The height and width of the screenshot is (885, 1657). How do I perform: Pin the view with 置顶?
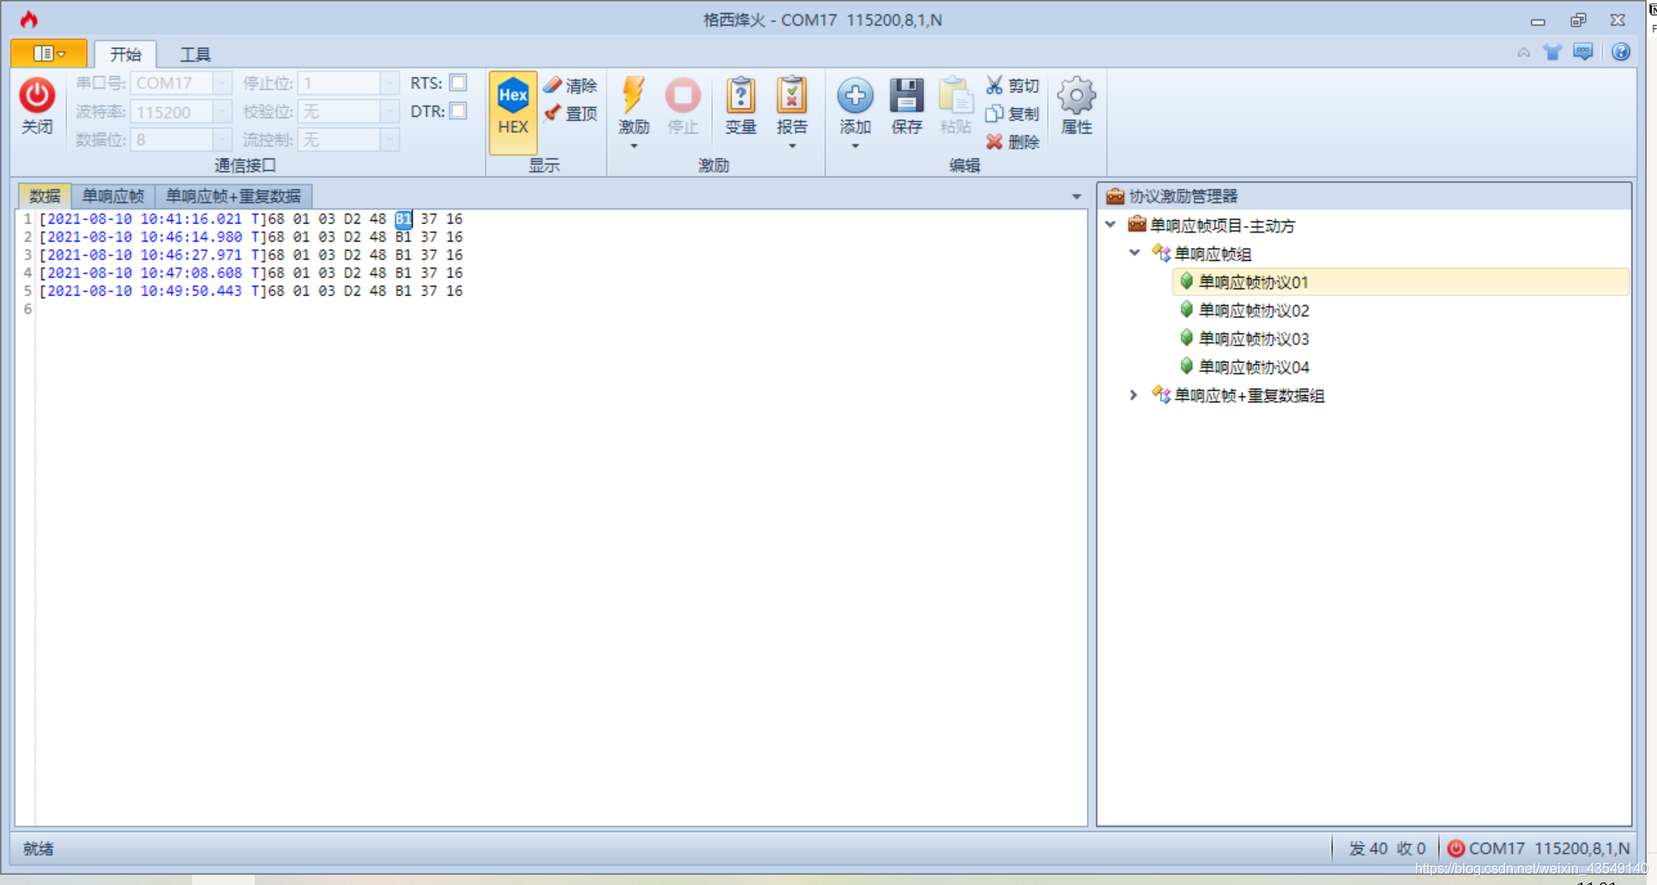(570, 113)
